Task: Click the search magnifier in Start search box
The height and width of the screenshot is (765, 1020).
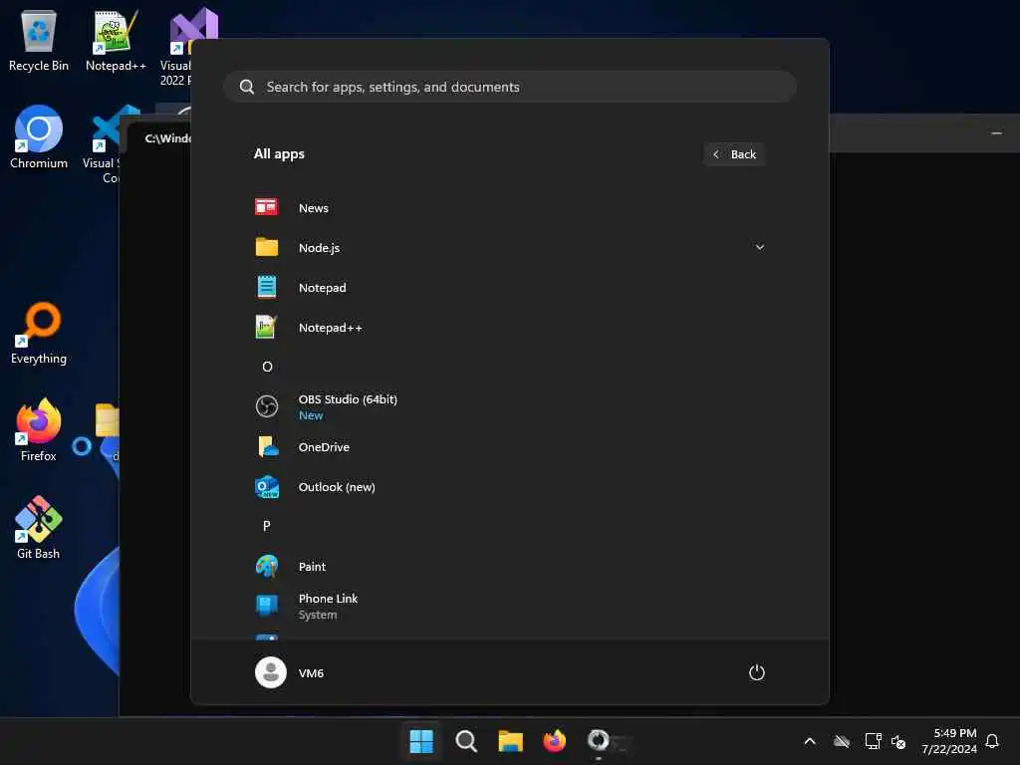Action: click(x=247, y=87)
